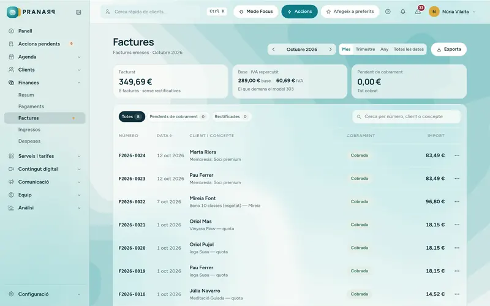Open Núria Vilalta user menu
The image size is (490, 306).
453,12
